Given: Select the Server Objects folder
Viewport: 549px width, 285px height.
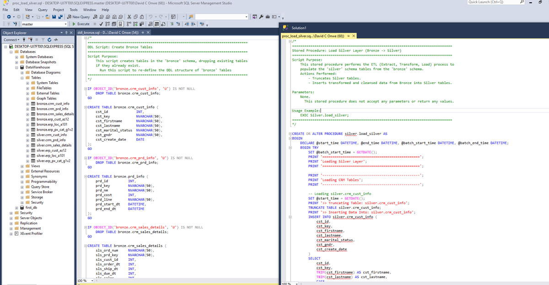Looking at the screenshot, I should 31,218.
